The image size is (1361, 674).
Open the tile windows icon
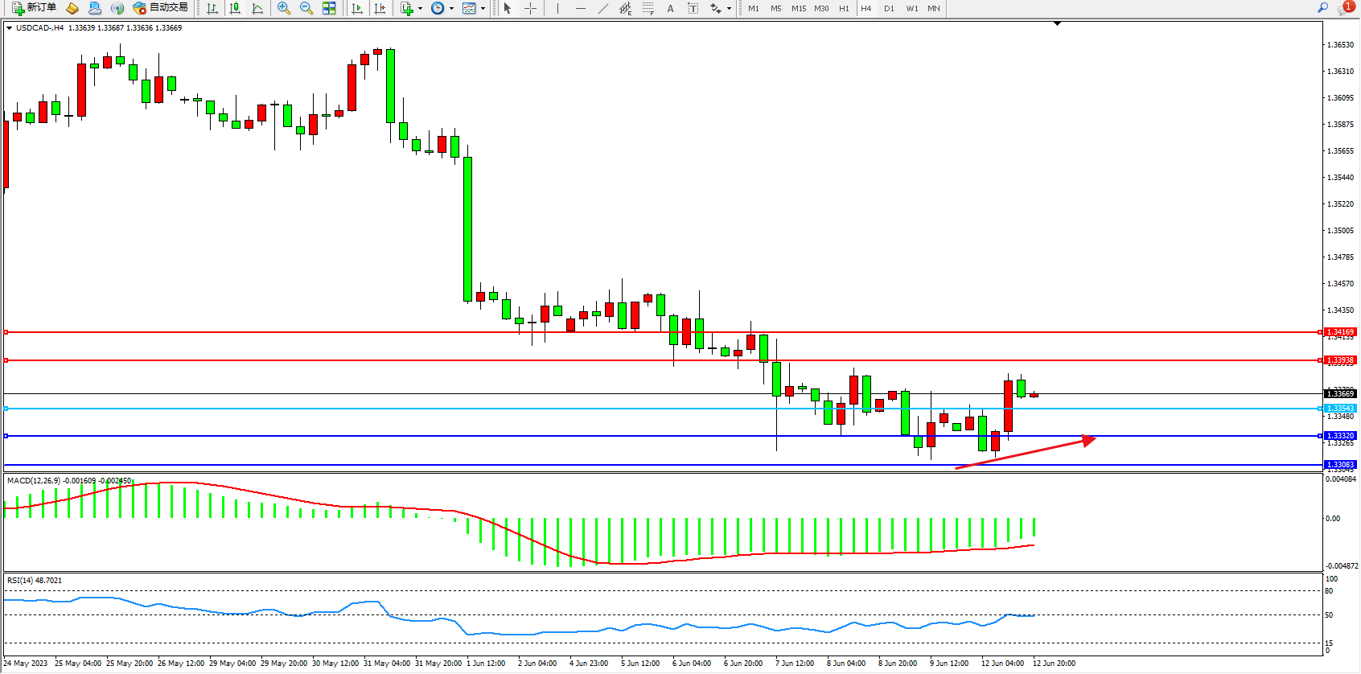[329, 8]
